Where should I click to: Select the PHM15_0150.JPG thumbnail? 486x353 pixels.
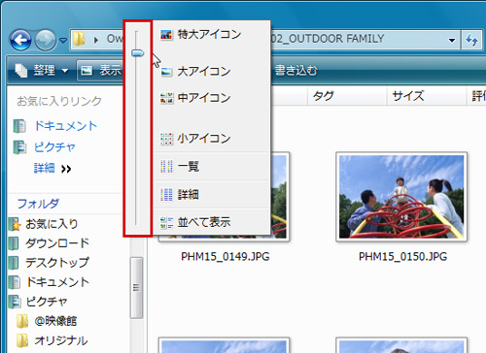coord(401,197)
